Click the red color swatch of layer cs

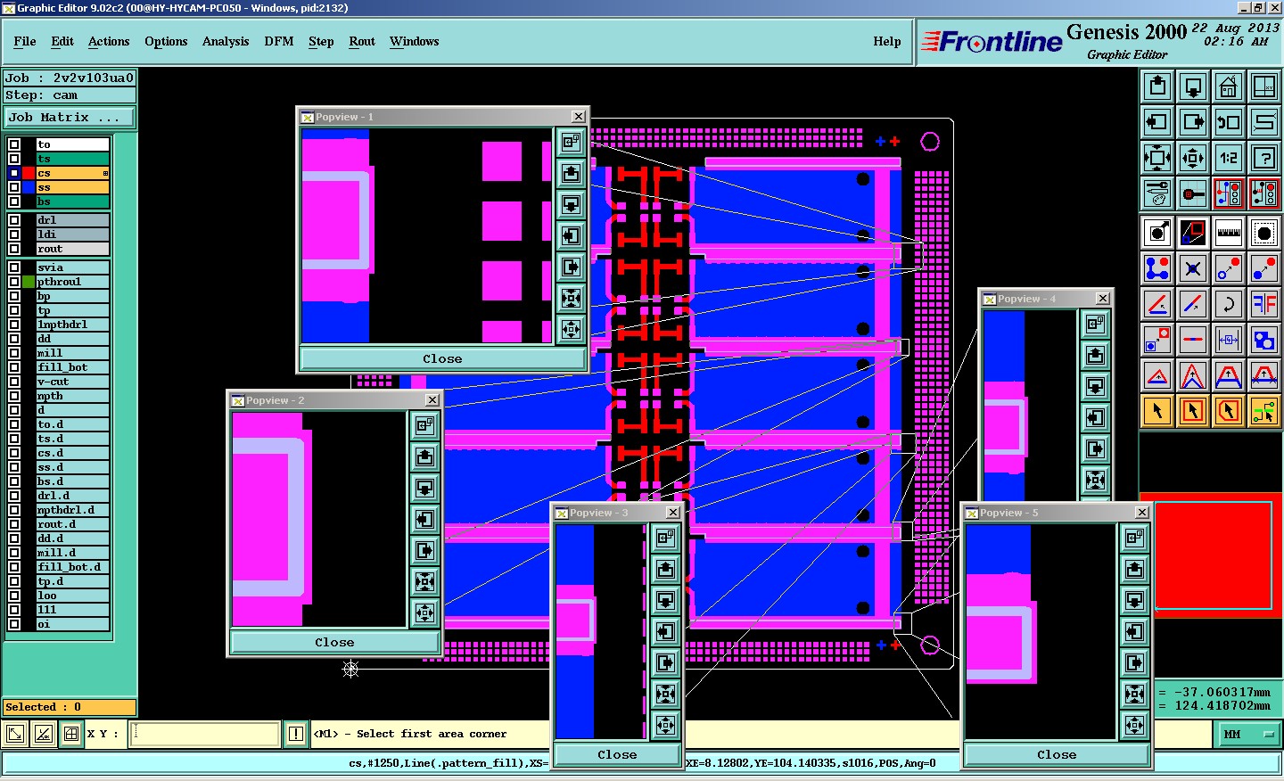(29, 173)
